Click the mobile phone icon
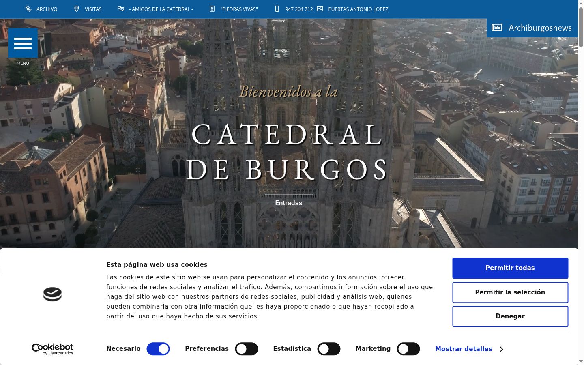 click(x=277, y=9)
